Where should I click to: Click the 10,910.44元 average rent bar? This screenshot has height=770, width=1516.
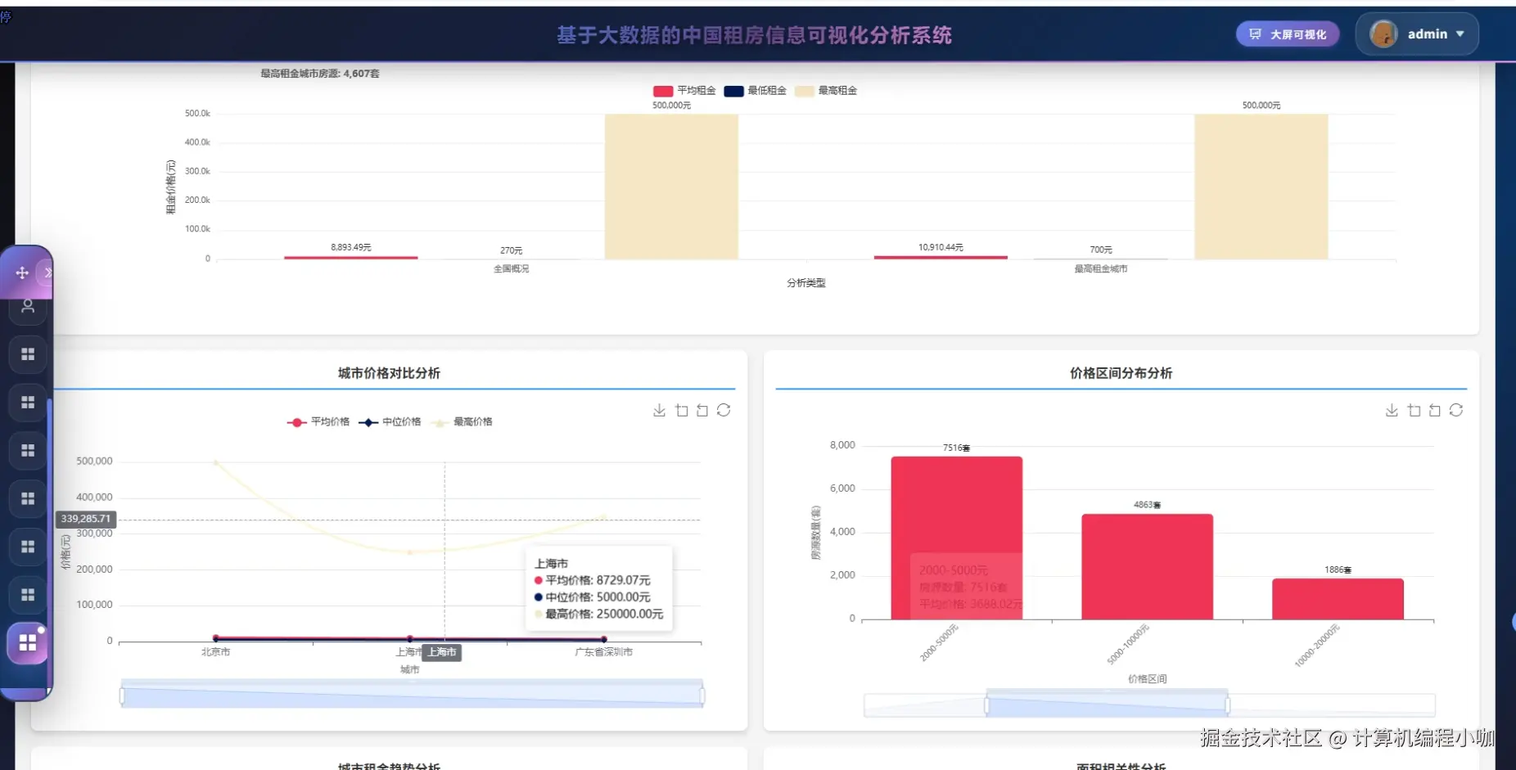tap(941, 257)
